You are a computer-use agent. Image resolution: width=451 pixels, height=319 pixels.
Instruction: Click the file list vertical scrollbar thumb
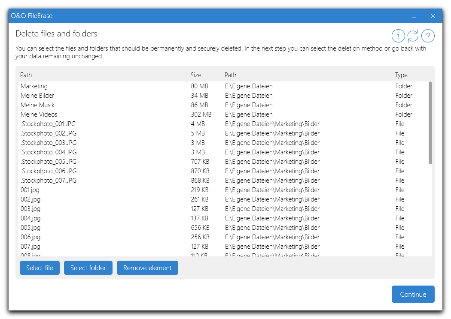tap(430, 123)
